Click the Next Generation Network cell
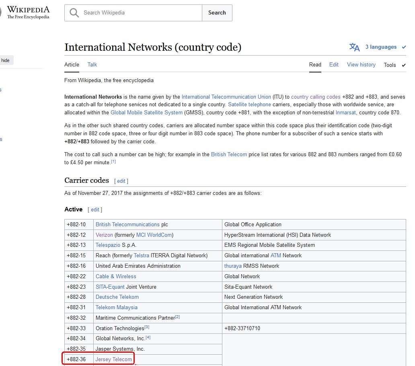 [x=314, y=297]
